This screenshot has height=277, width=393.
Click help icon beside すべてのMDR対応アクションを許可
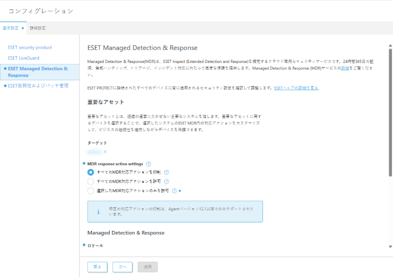pos(166,182)
